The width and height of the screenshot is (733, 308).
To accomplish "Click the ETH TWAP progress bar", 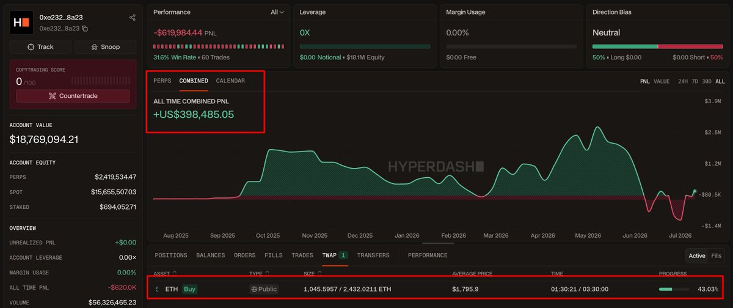I will tap(674, 289).
